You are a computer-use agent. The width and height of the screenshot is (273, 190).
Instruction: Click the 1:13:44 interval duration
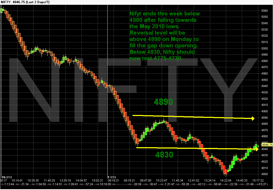pos(9,184)
